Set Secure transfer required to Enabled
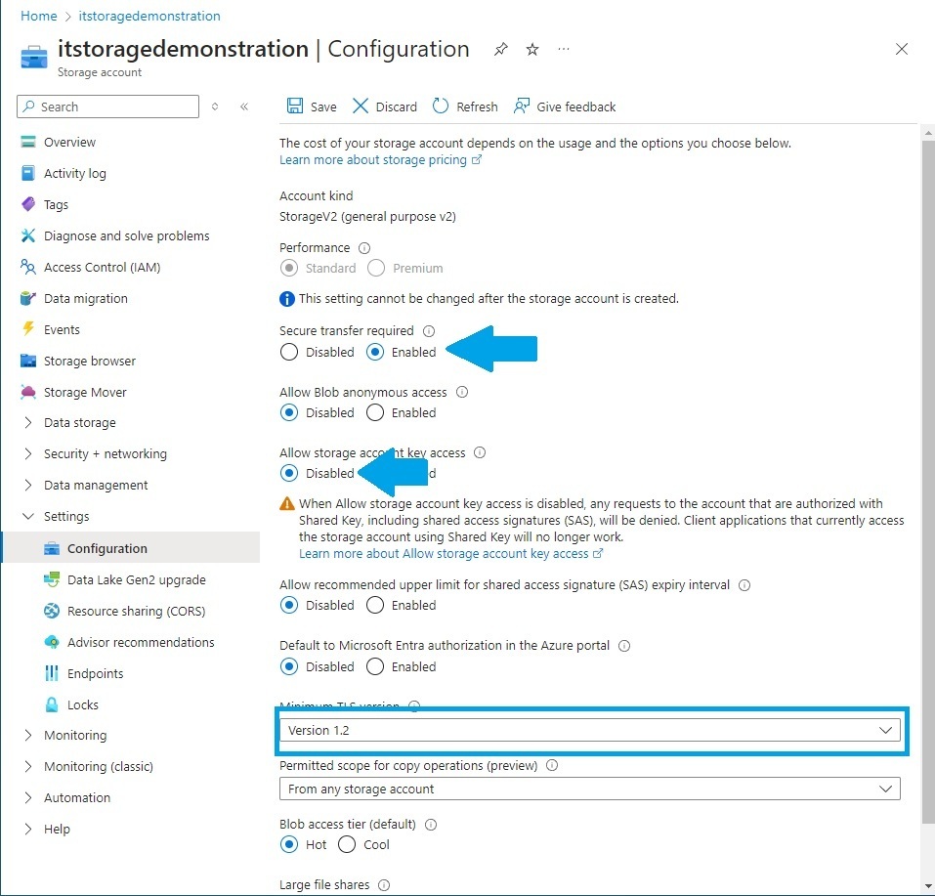 (x=375, y=352)
